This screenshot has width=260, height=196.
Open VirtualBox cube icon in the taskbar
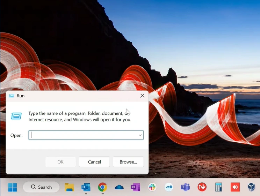251,187
